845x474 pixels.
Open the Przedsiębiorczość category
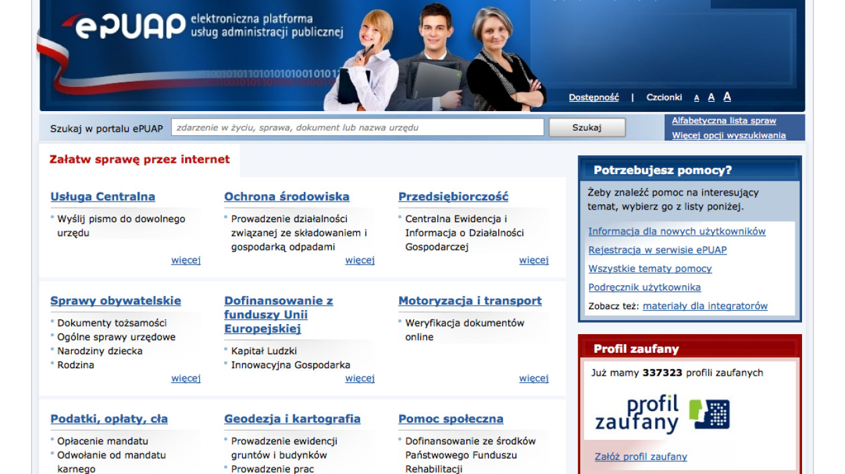tap(453, 196)
